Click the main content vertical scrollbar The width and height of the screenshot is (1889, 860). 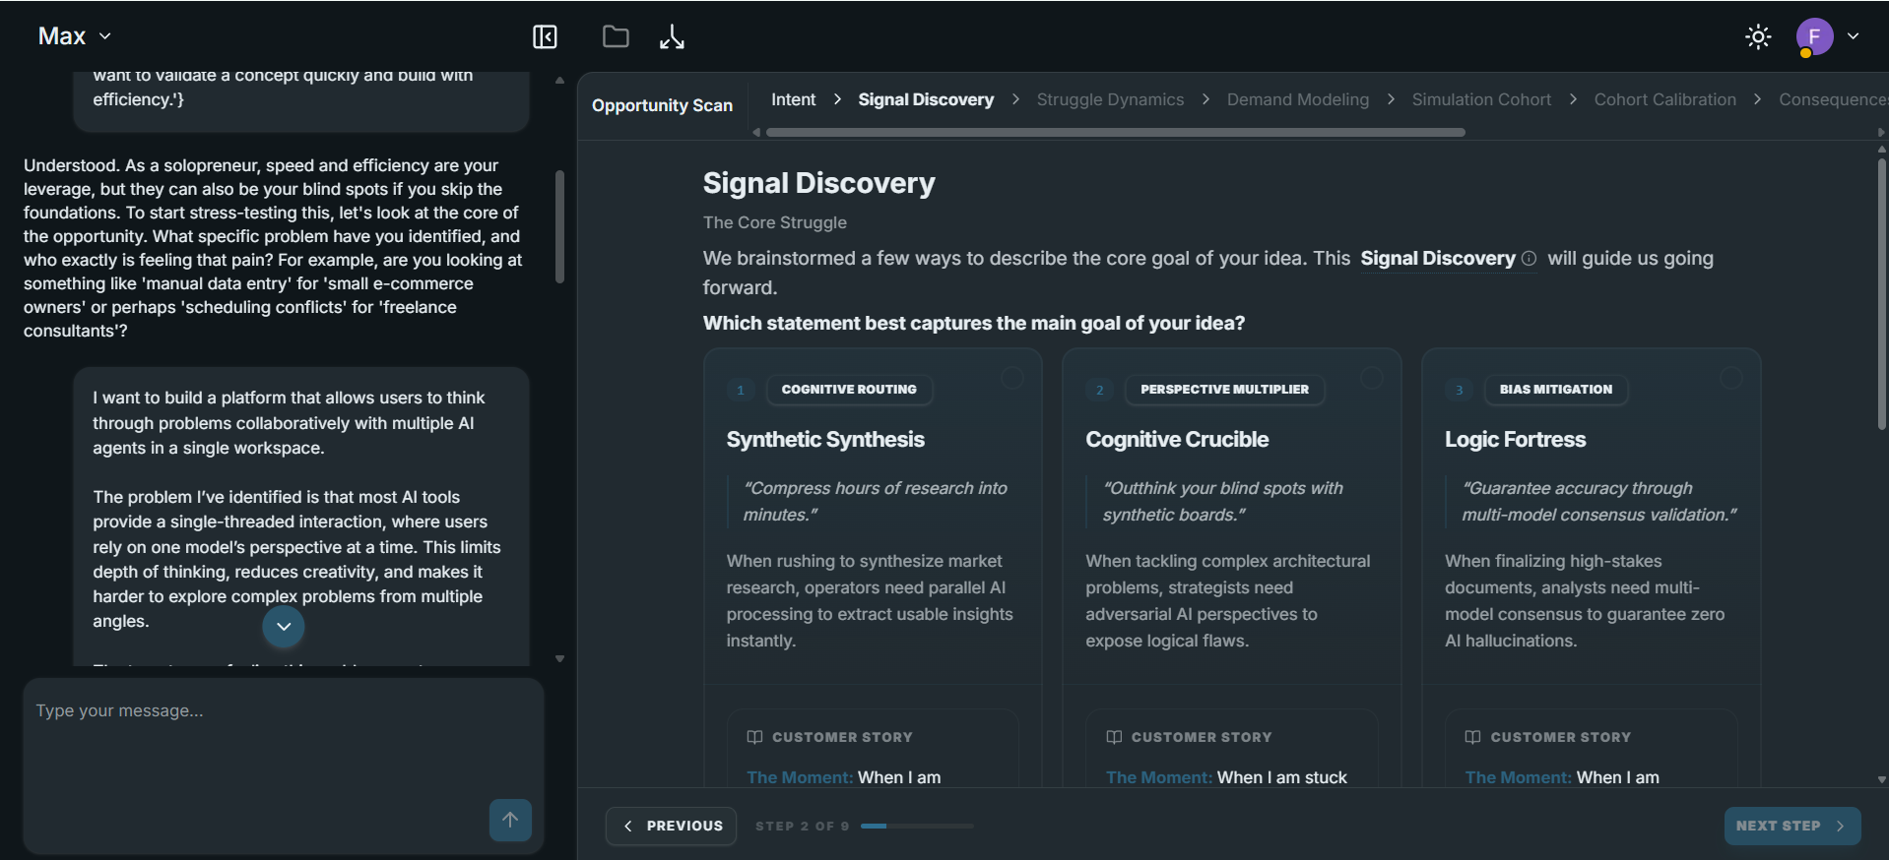click(1881, 295)
